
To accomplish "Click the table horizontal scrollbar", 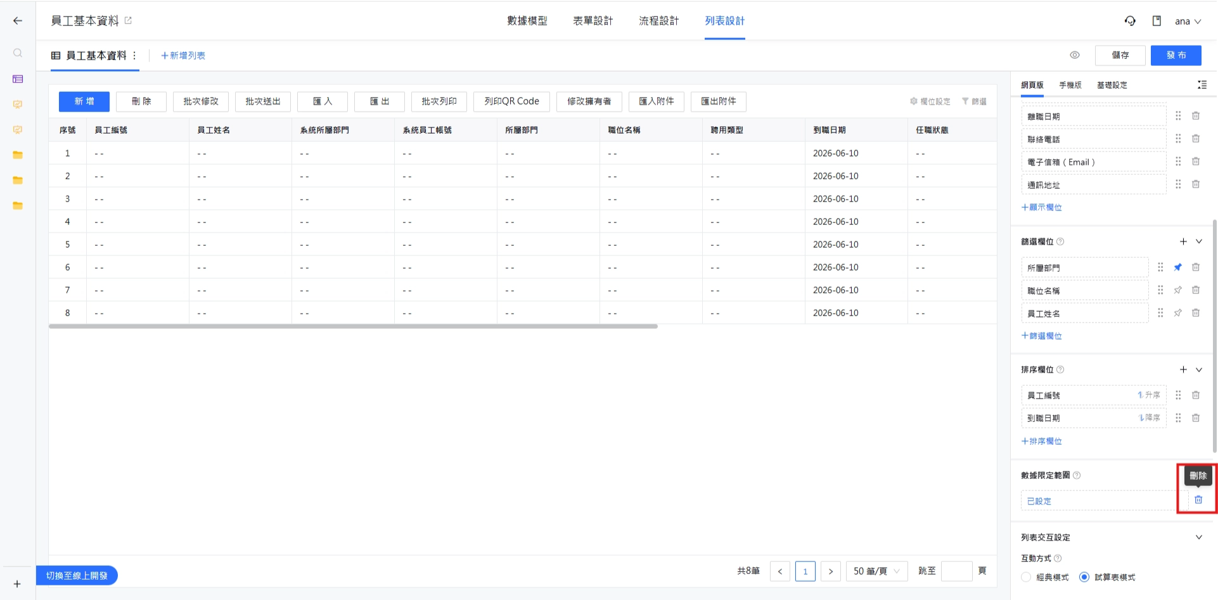I will [x=353, y=326].
